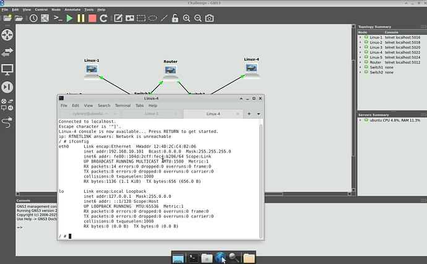
Task: Browse end devices via monitor icon
Action: tap(7, 69)
